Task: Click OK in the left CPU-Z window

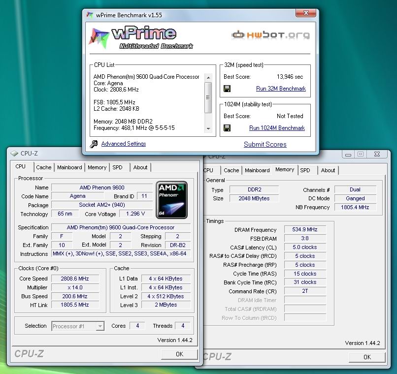Action: pyautogui.click(x=179, y=354)
